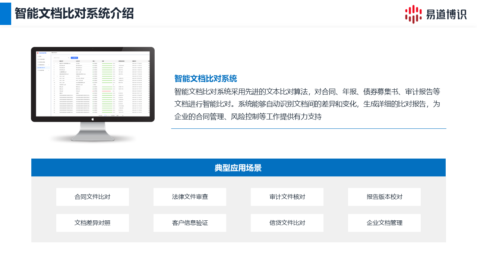This screenshot has width=477, height=268.
Task: Click the red progress bar in the table
Action: 107,91
